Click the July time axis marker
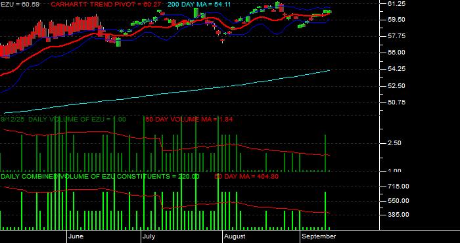This screenshot has height=243, width=460. tap(149, 236)
